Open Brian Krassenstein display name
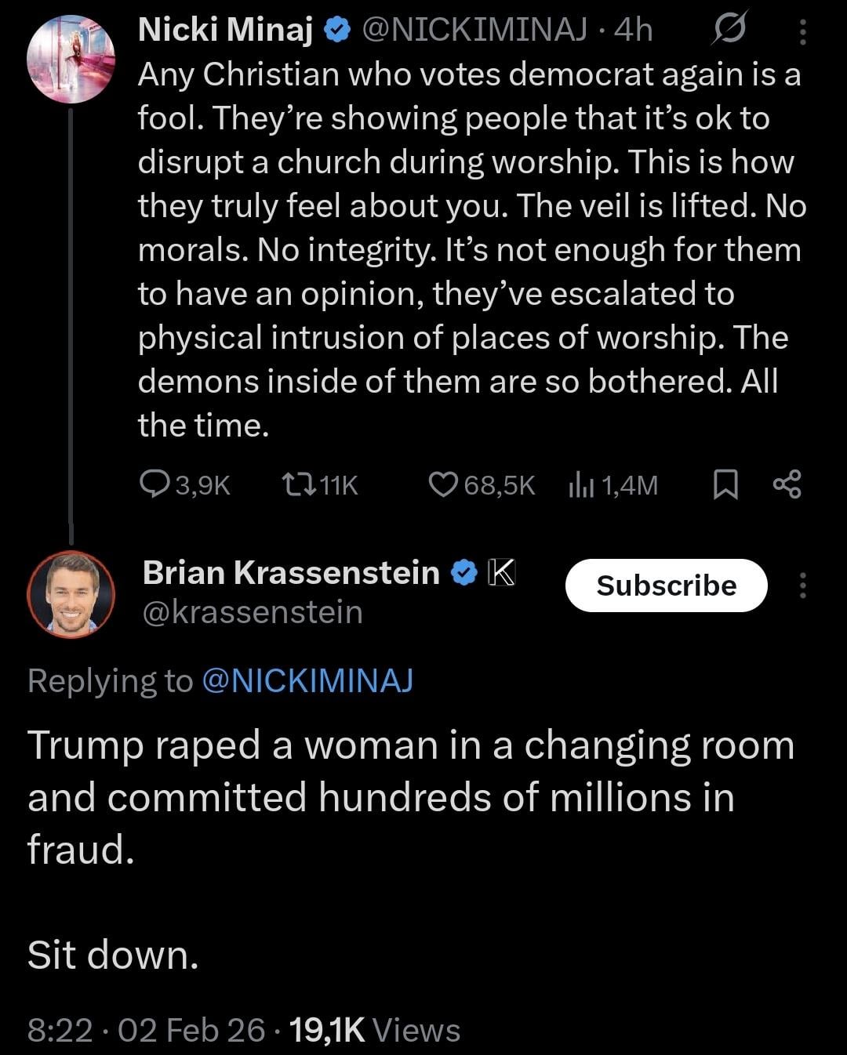 point(291,573)
